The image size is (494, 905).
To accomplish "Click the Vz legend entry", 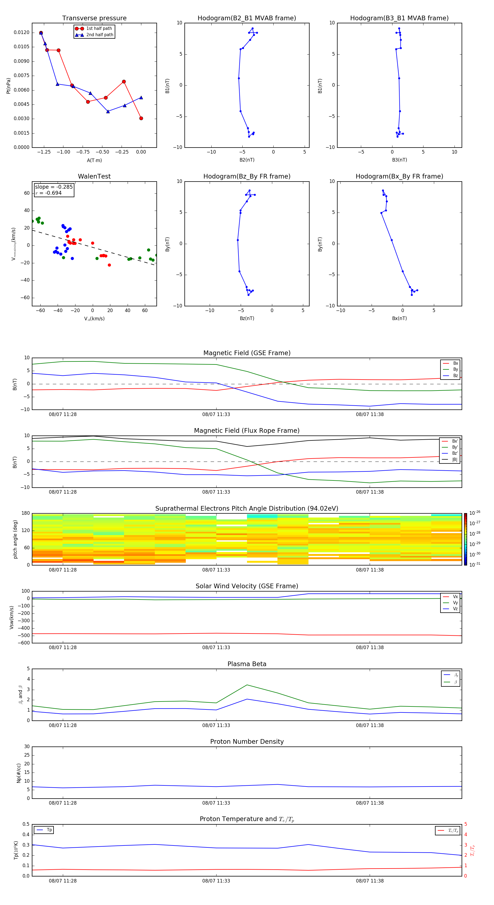I will [x=450, y=609].
